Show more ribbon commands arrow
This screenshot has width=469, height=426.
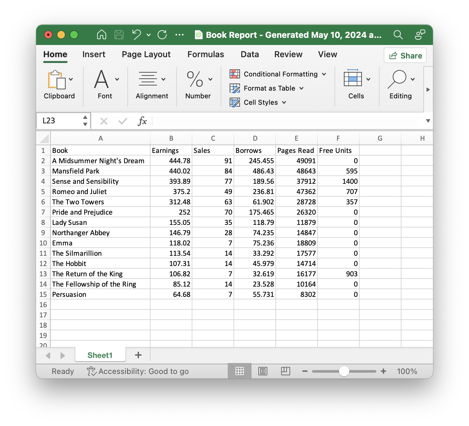click(428, 90)
